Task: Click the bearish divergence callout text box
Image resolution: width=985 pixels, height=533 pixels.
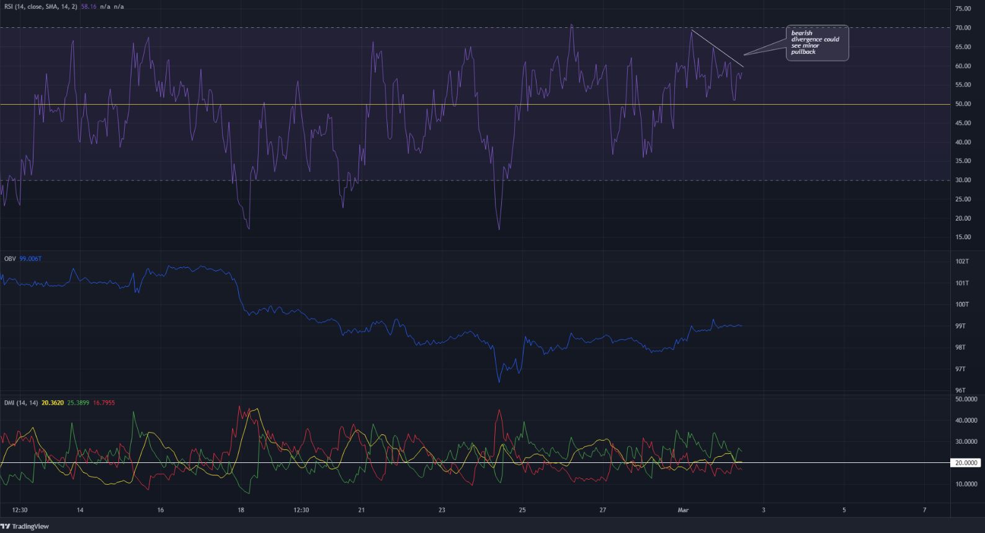Action: coord(816,43)
